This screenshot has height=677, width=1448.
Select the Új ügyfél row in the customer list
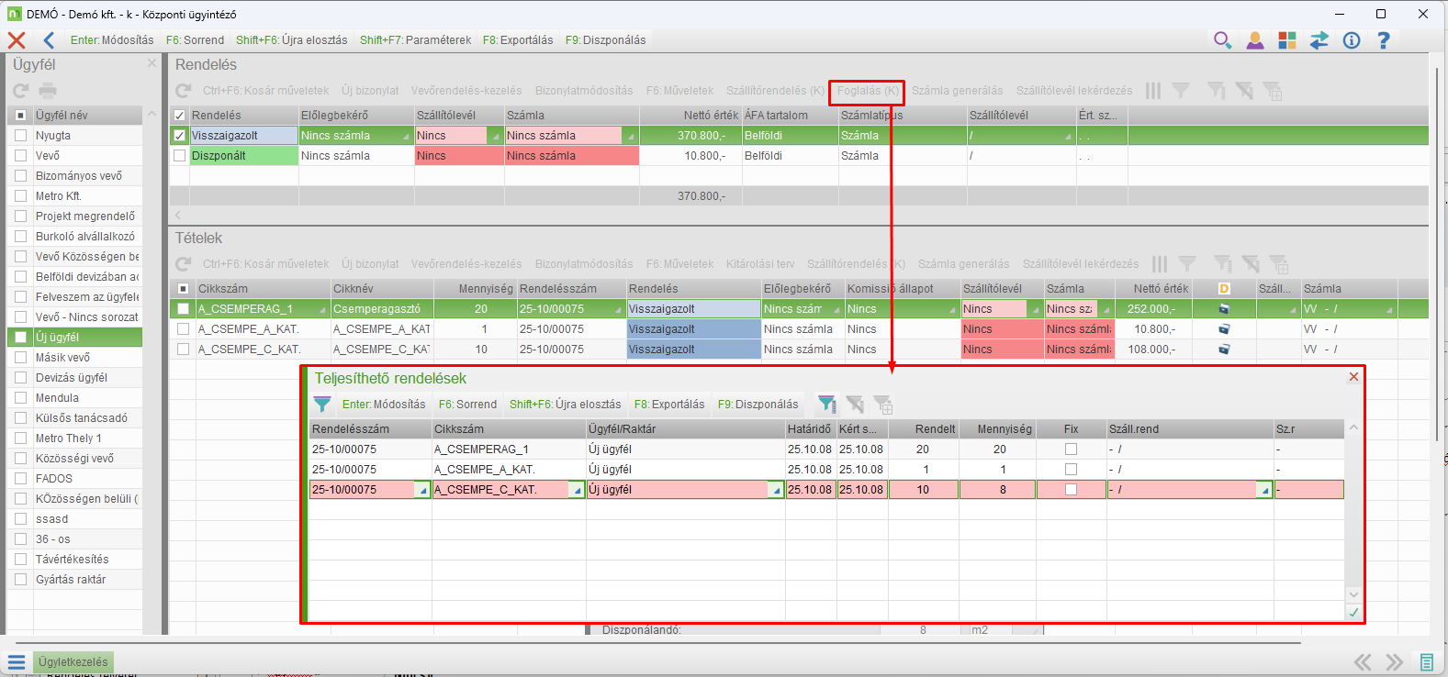click(x=75, y=338)
